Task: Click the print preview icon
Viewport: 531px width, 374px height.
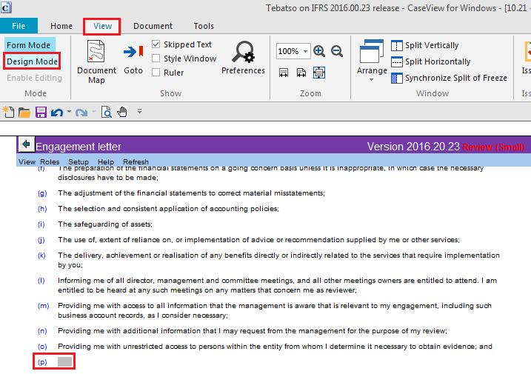Action: (107, 112)
